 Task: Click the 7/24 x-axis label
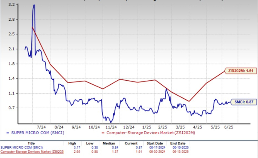(41, 127)
